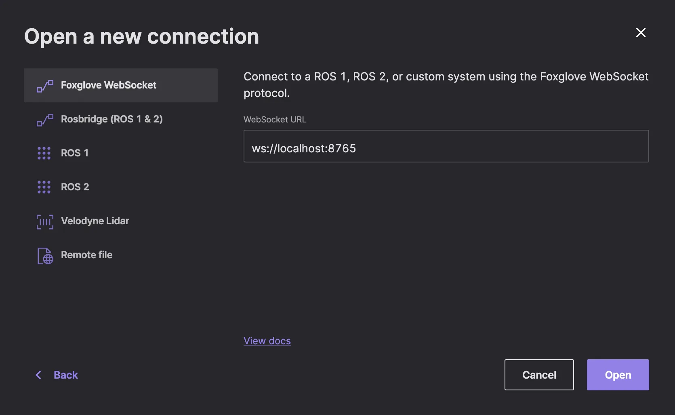
Task: Select Rosbridge (ROS 1 & 2) source
Action: [x=121, y=119]
